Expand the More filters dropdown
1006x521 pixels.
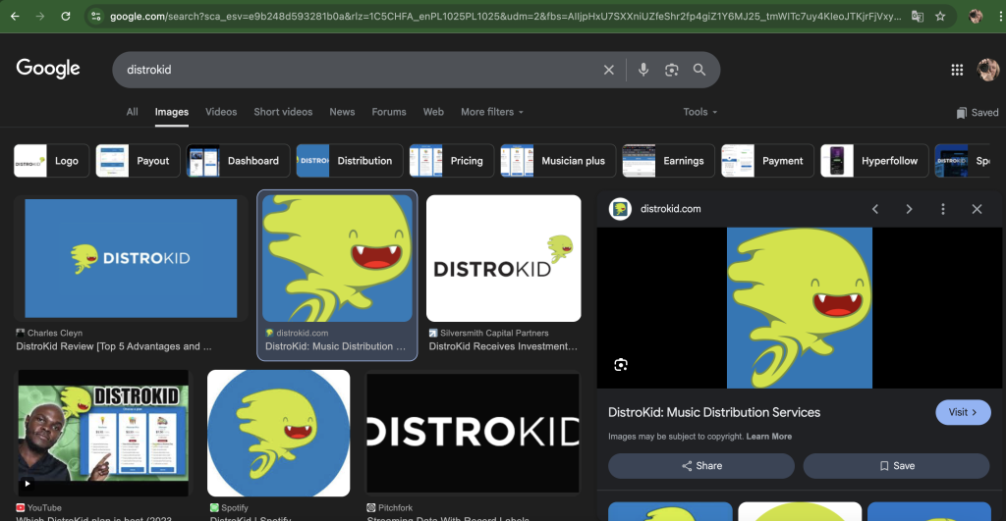pos(492,112)
